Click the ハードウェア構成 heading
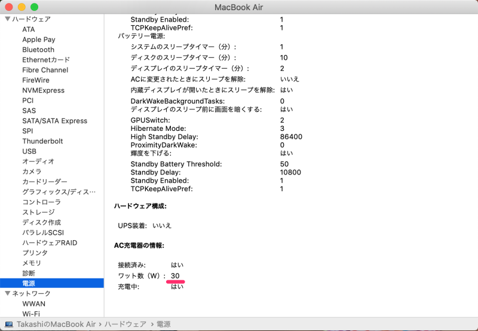 (x=140, y=206)
